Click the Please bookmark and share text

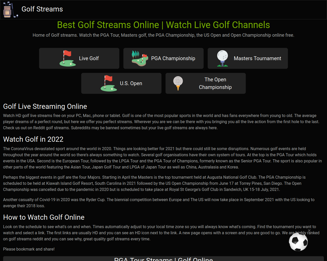click(x=29, y=249)
